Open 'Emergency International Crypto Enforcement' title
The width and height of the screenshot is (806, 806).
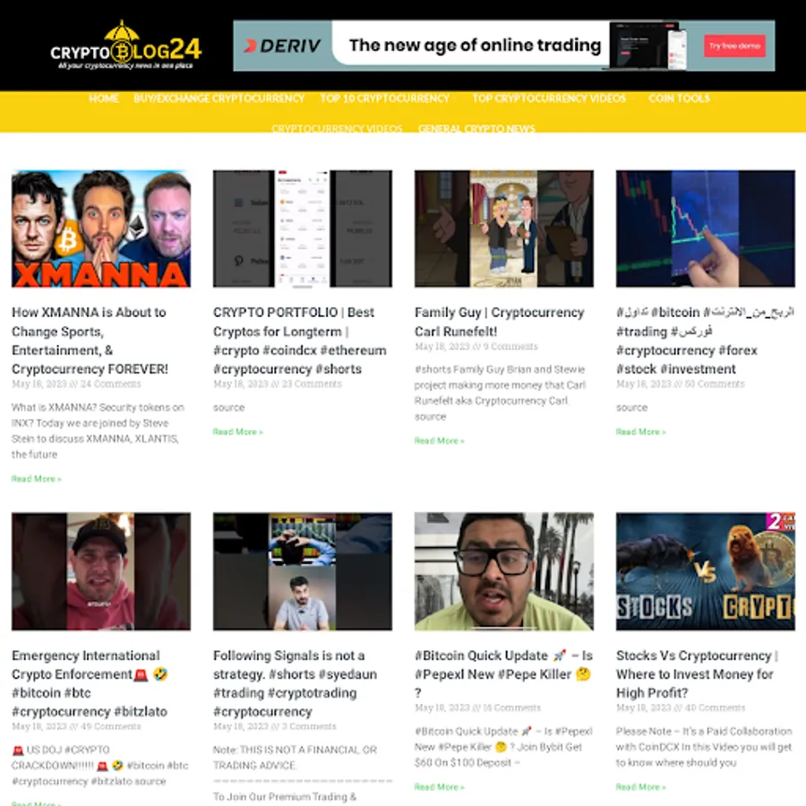(90, 683)
